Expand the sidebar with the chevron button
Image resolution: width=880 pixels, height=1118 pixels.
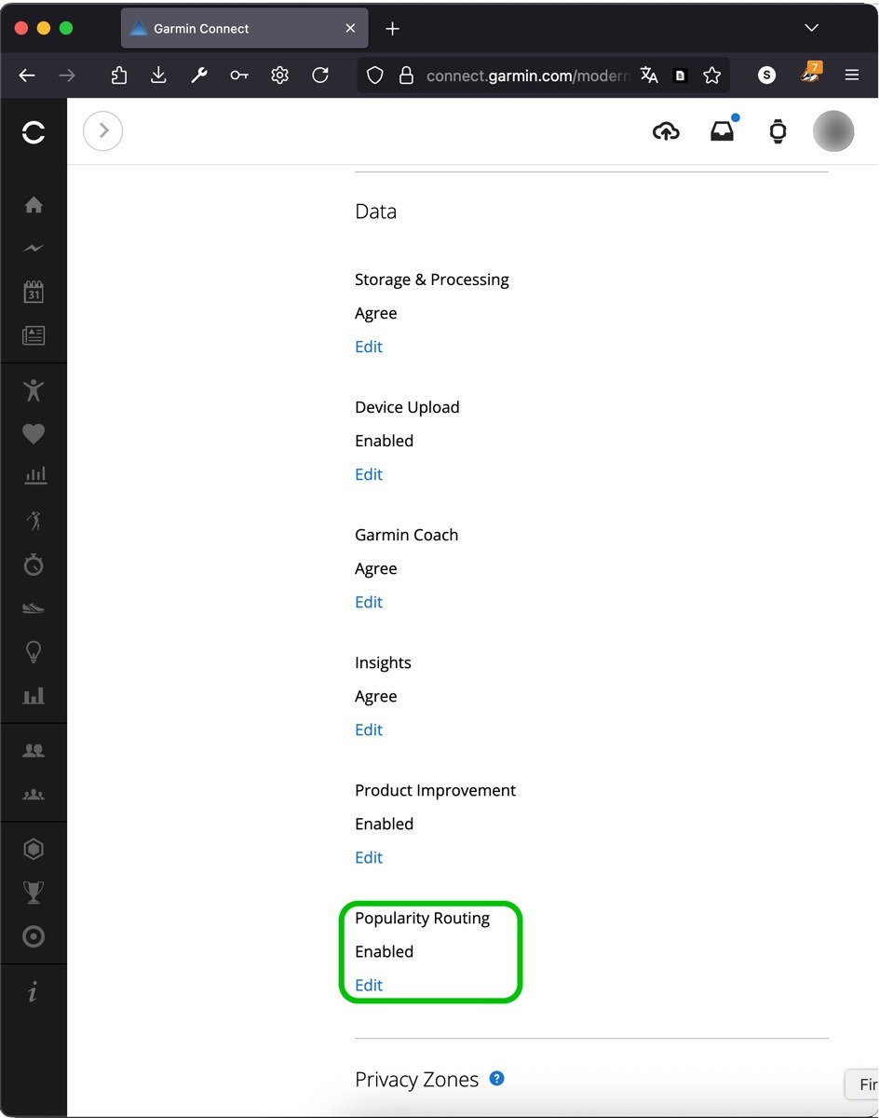point(102,130)
